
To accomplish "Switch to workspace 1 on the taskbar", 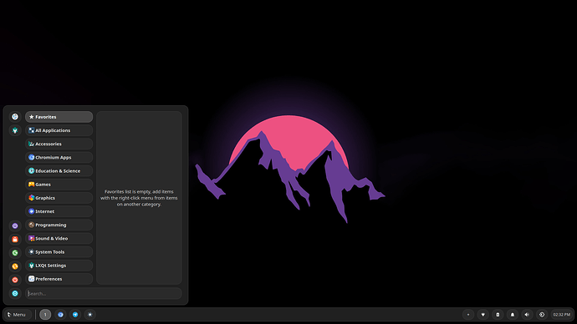I will (45, 315).
